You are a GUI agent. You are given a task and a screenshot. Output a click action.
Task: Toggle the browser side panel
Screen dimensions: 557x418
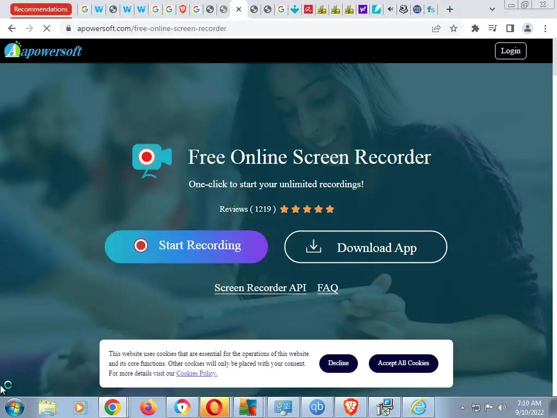[x=510, y=28]
